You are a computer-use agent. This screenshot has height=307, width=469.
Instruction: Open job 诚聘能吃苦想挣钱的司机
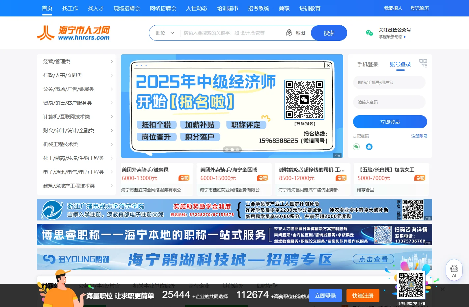pos(312,170)
